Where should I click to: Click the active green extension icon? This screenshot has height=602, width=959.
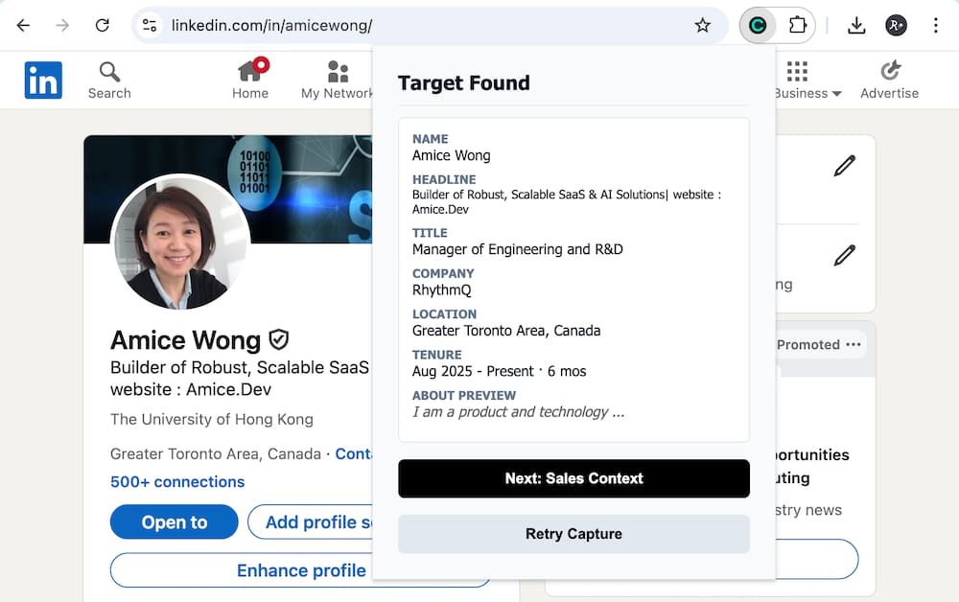click(x=758, y=26)
